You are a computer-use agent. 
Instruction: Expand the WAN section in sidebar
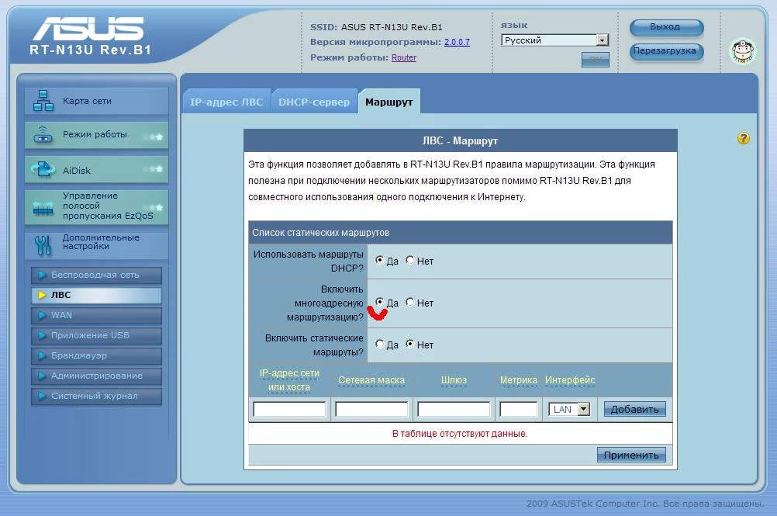61,315
